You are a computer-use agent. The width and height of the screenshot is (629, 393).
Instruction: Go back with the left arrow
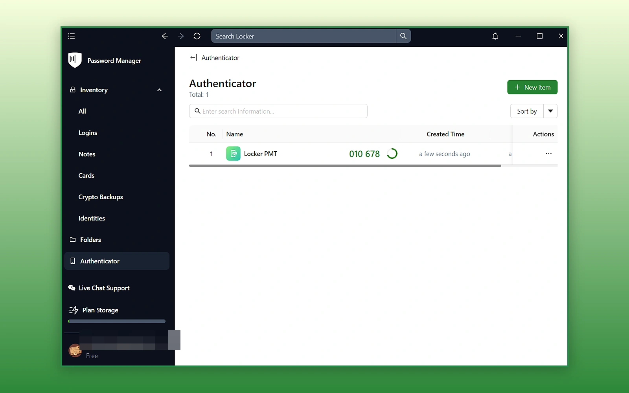point(165,36)
